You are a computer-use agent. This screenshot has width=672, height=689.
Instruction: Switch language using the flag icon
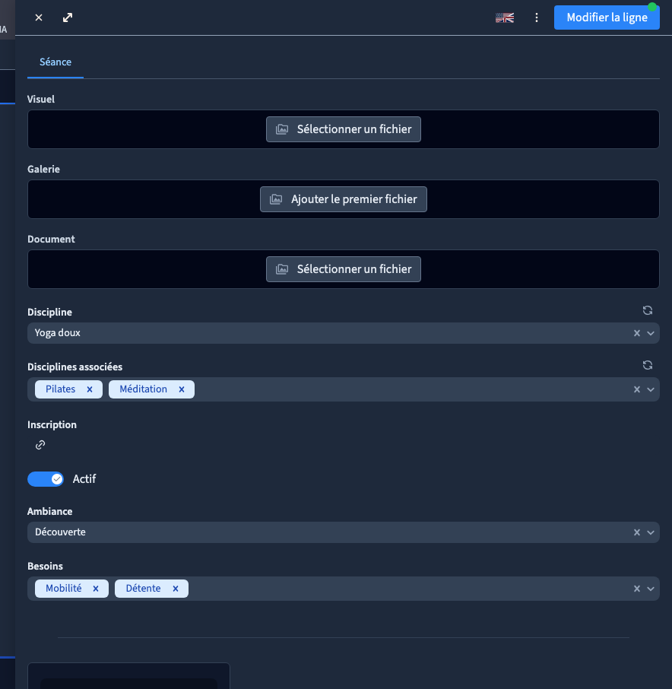click(505, 17)
